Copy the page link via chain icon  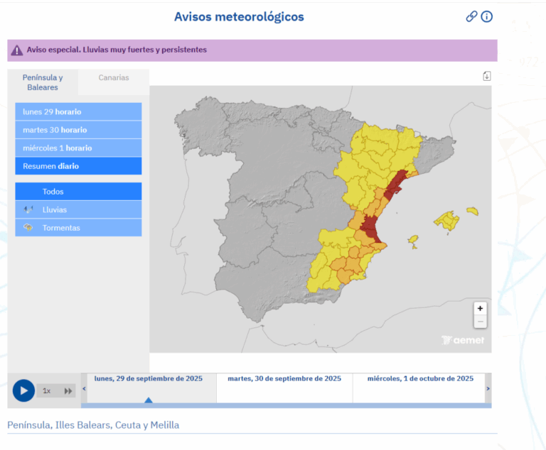point(471,16)
